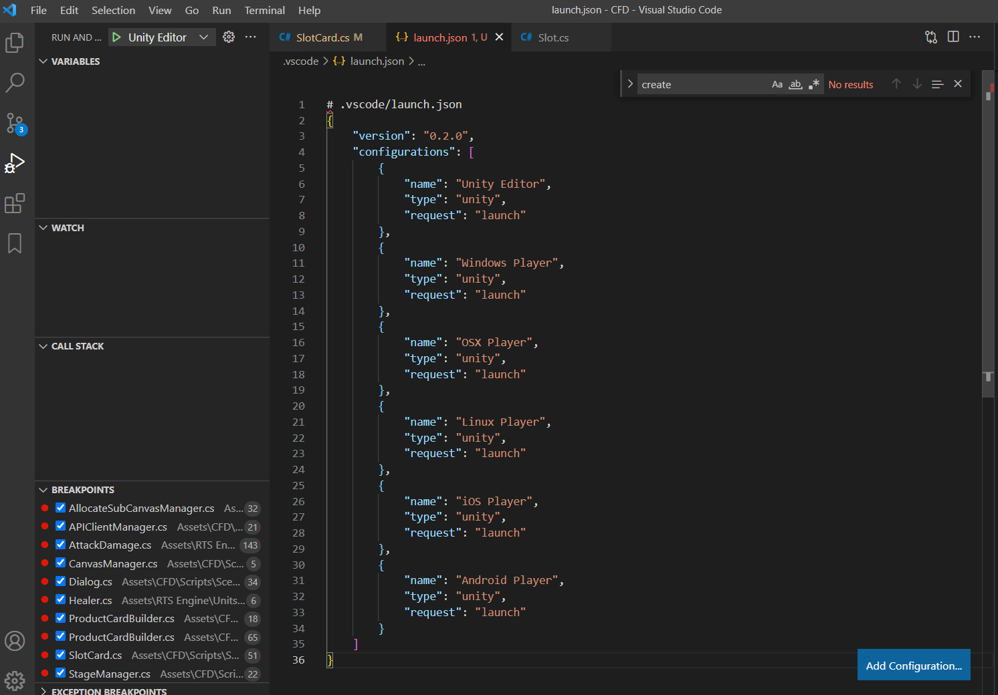Expand replace toggle in find widget

[x=629, y=84]
